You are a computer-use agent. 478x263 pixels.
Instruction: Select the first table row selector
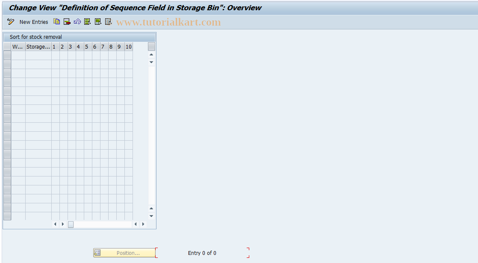(7, 55)
